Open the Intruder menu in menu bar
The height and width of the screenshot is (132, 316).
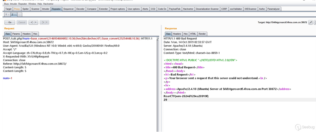coord(14,4)
